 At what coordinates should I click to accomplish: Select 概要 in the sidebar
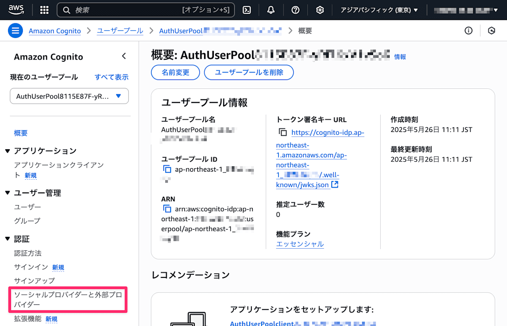tap(21, 133)
